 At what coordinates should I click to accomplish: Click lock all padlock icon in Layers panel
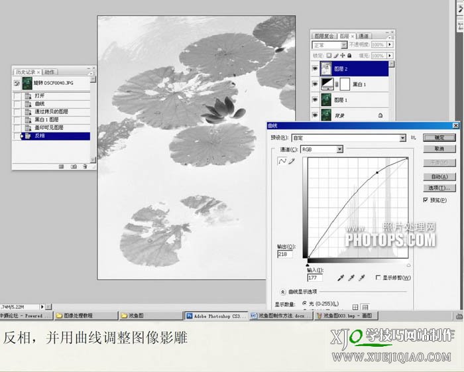coord(349,55)
